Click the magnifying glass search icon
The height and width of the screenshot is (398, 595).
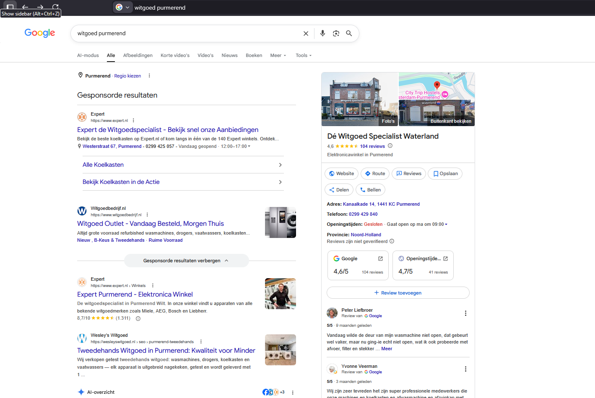[349, 34]
